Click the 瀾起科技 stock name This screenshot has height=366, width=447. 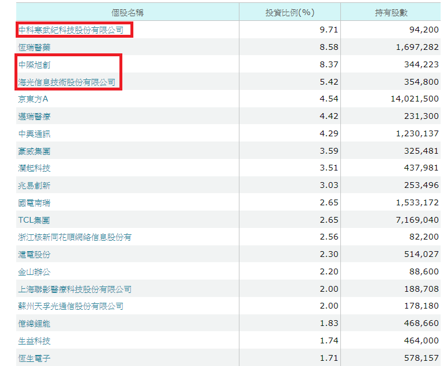point(34,168)
